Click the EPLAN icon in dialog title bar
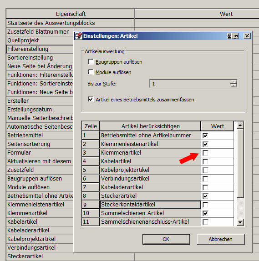This screenshot has width=259, height=261. [78, 36]
